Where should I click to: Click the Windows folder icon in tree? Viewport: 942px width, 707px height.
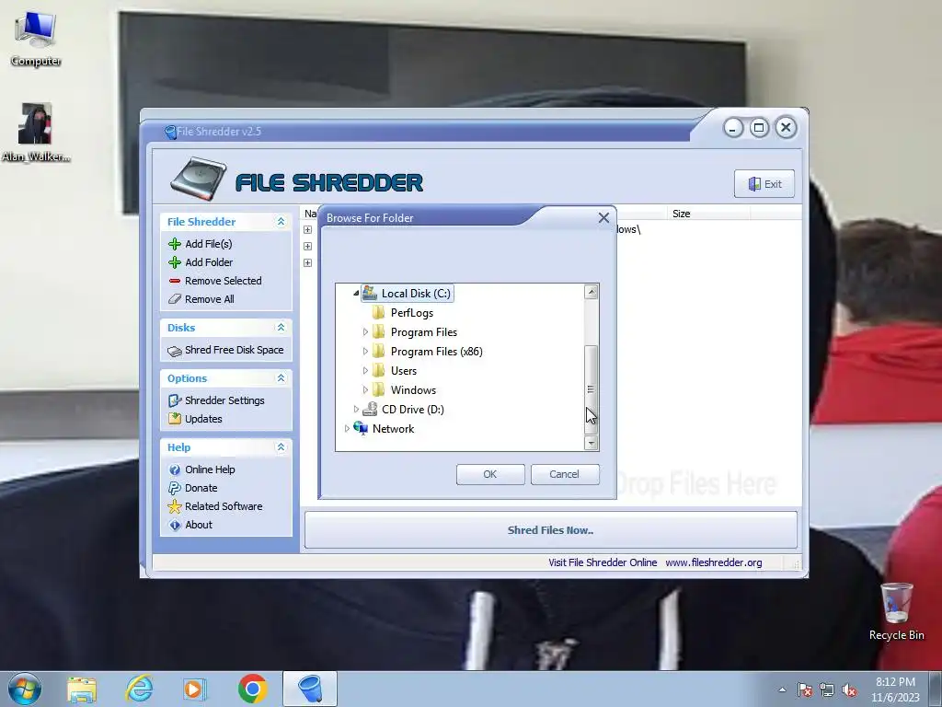pyautogui.click(x=378, y=389)
